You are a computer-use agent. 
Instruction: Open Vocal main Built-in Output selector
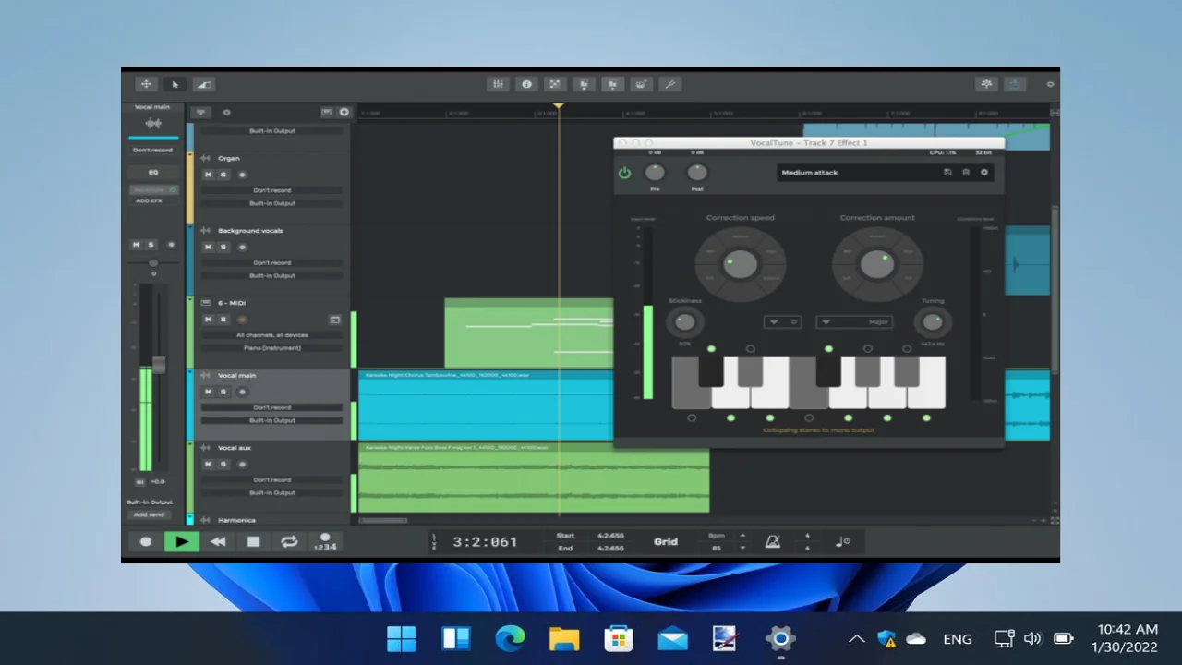pos(272,420)
